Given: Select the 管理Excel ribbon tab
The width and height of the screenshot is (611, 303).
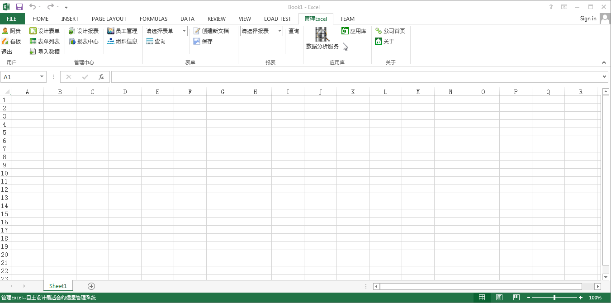Looking at the screenshot, I should point(316,19).
